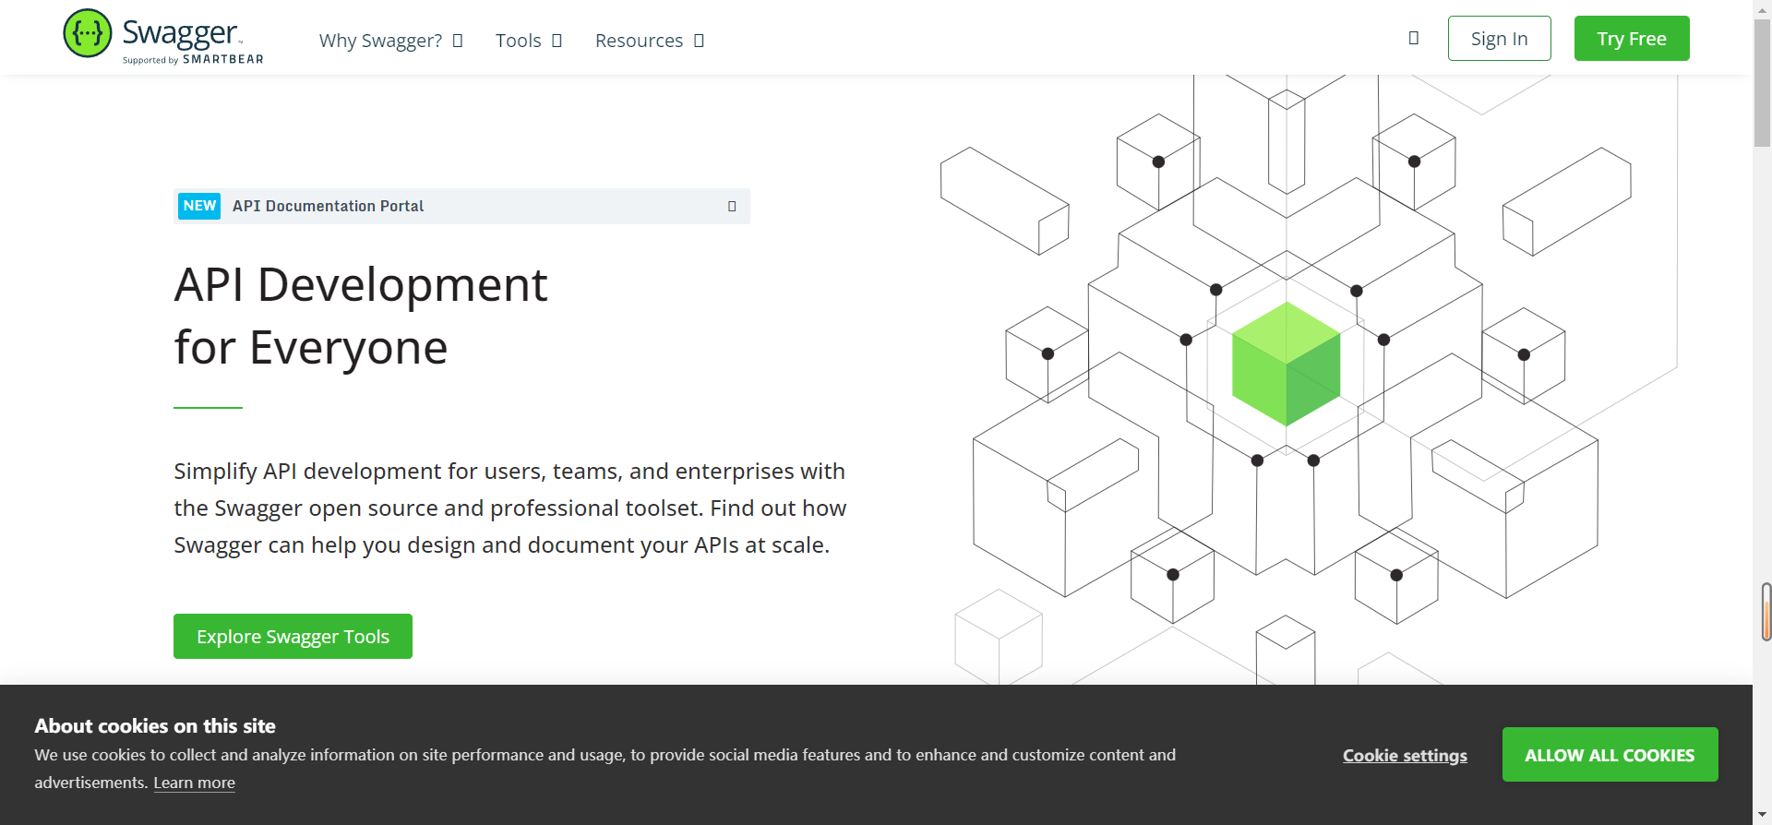Click the green cube illustration

(x=1286, y=364)
